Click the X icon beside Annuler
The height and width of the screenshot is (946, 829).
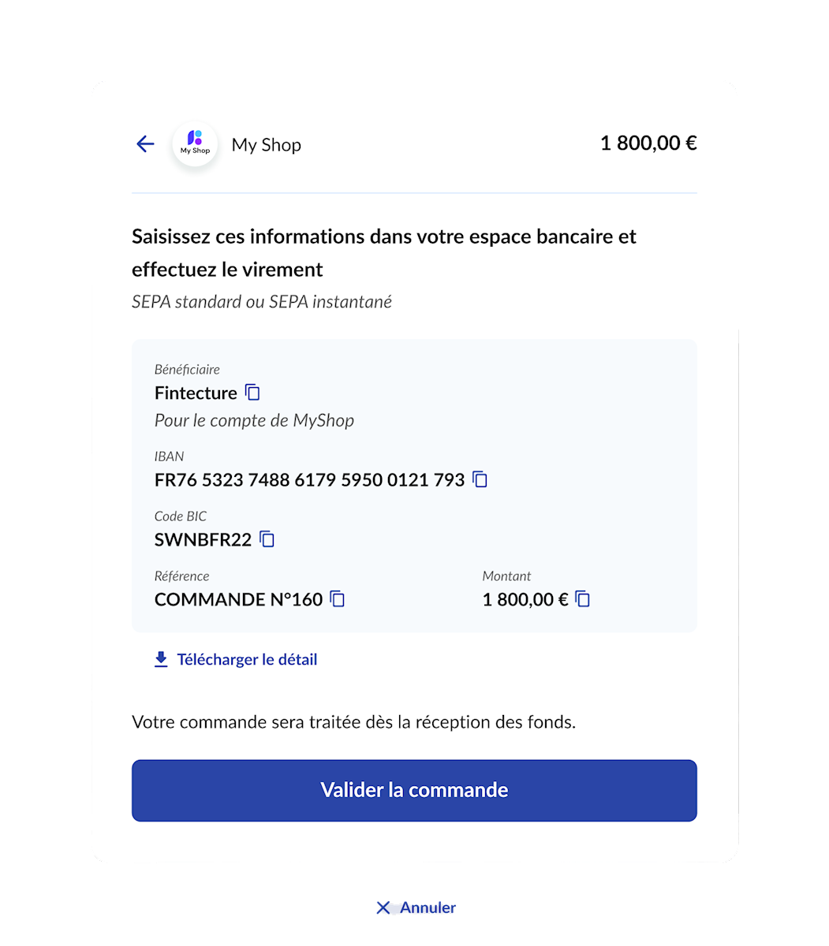tap(383, 908)
